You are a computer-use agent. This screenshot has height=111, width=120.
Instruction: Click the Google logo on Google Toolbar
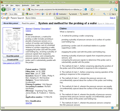click(4, 14)
